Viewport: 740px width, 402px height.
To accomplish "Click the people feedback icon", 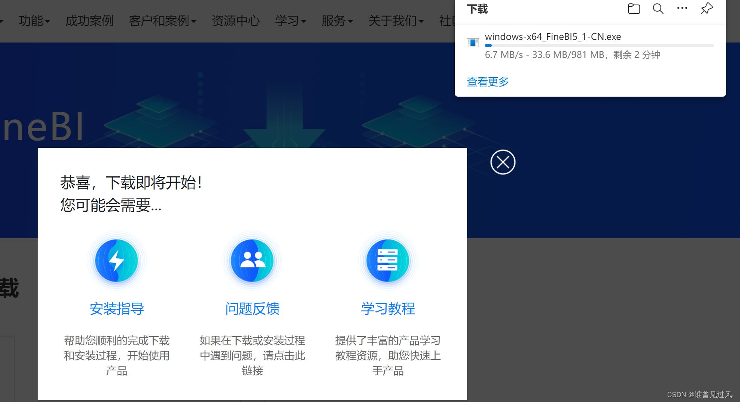I will tap(252, 261).
